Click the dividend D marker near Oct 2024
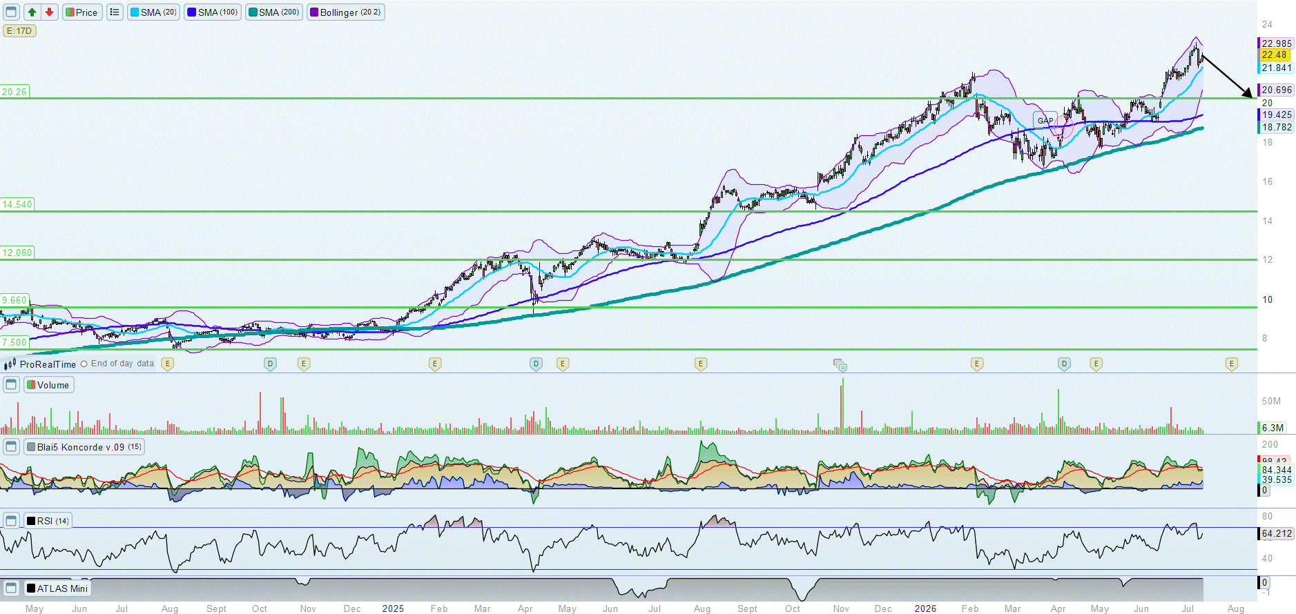 [270, 364]
